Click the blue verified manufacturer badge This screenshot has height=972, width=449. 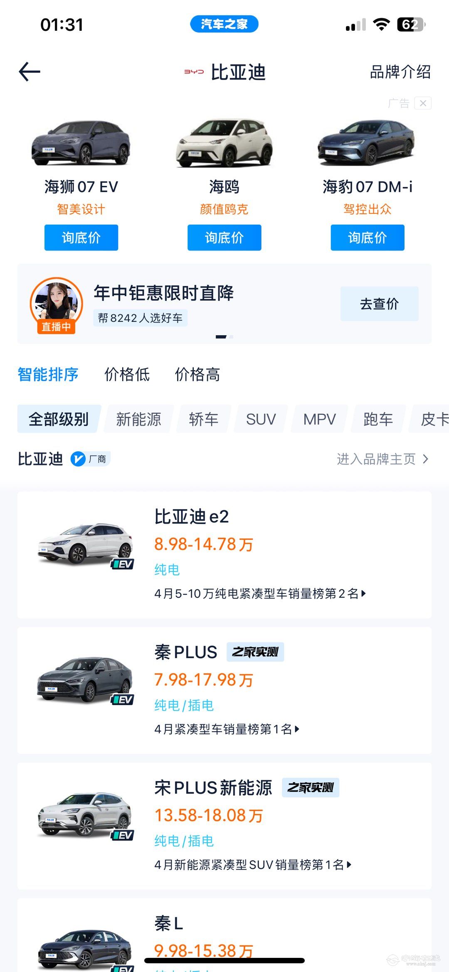78,459
